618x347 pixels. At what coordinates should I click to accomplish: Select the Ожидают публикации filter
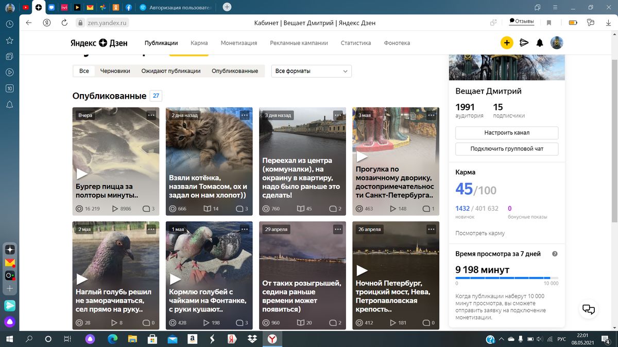click(x=171, y=71)
